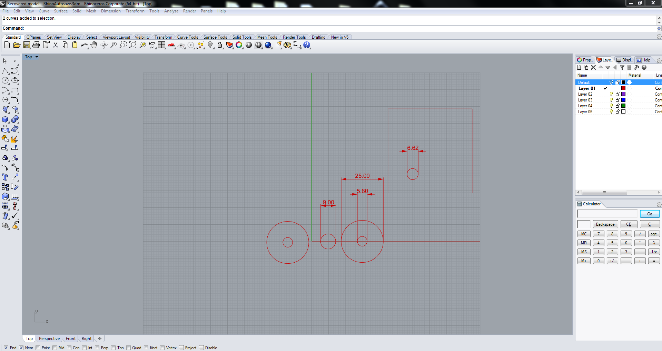Click the blue sphere Render icon

[x=268, y=45]
